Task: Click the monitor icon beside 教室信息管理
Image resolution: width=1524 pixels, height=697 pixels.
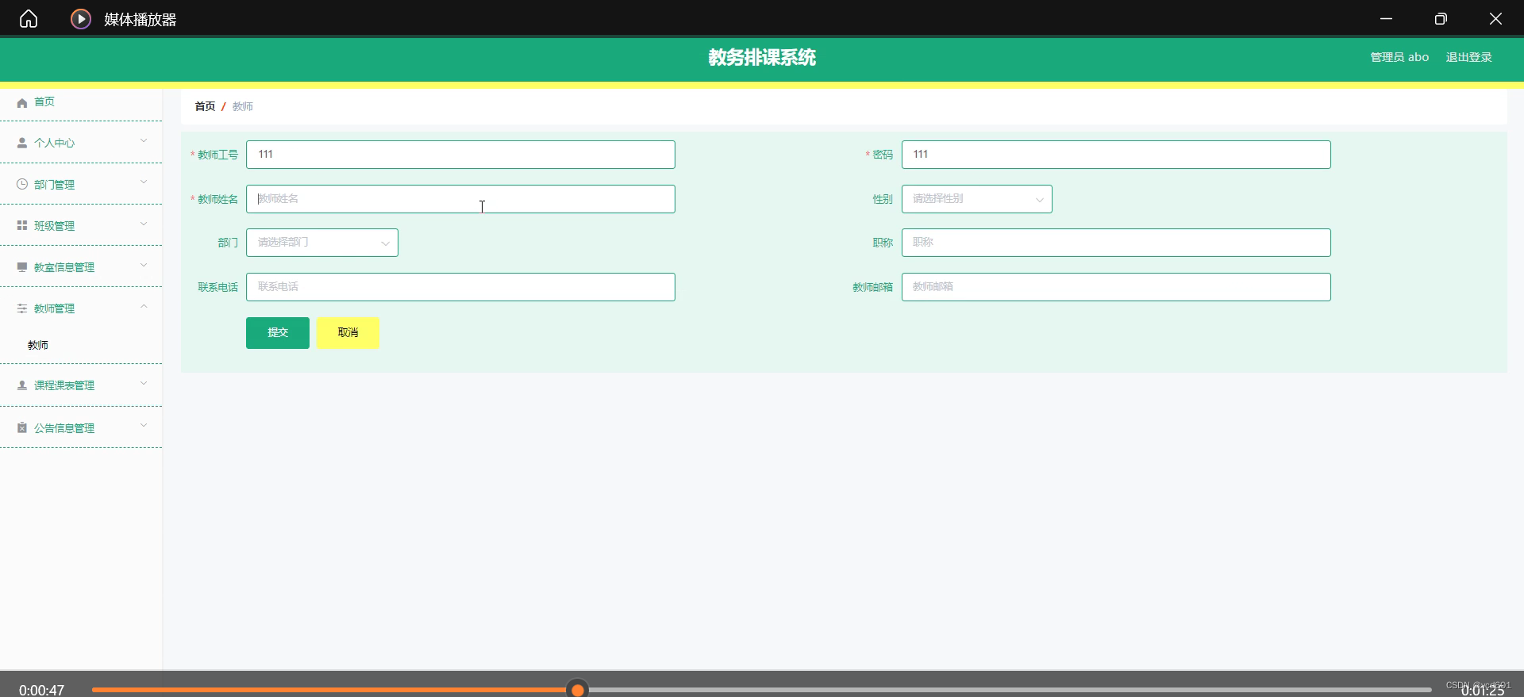Action: (x=22, y=267)
